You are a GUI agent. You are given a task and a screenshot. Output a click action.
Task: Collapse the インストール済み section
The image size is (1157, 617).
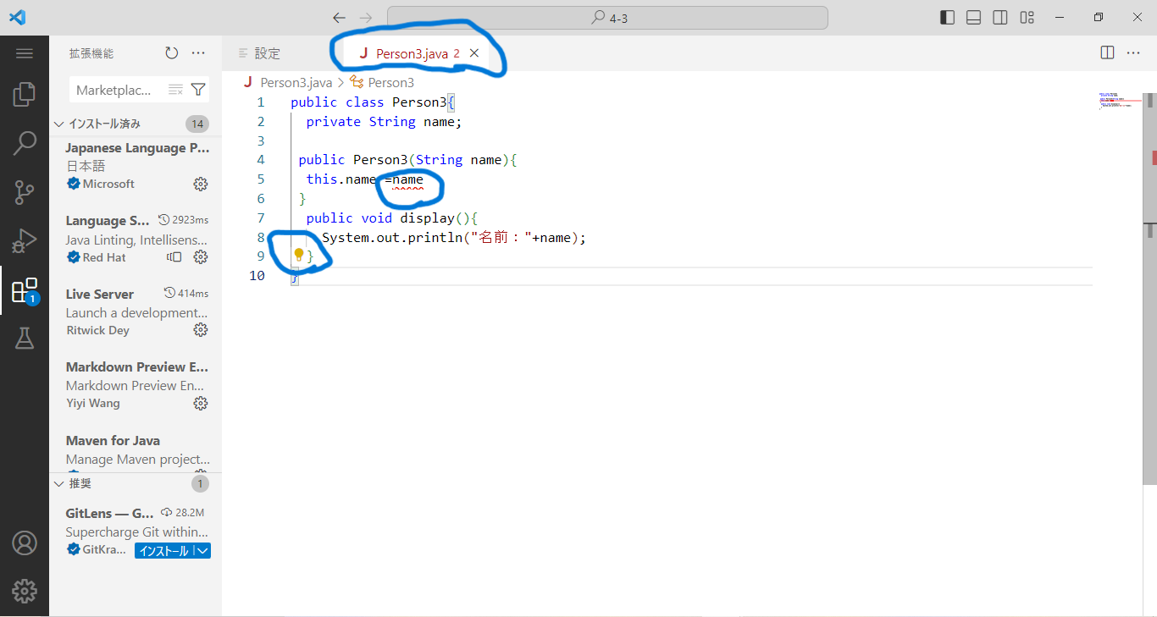point(59,123)
